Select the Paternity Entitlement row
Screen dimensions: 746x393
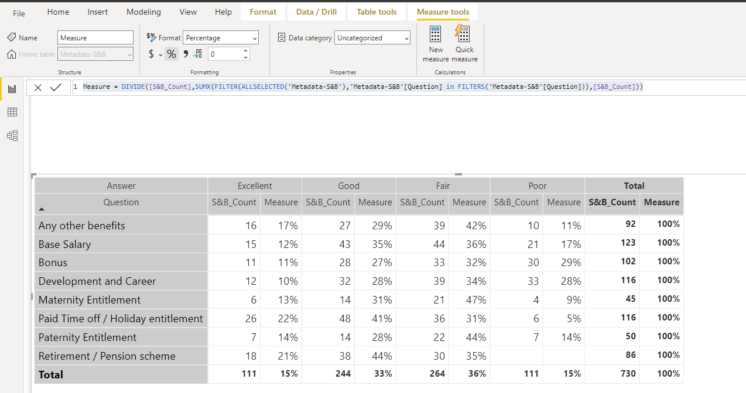(121, 337)
